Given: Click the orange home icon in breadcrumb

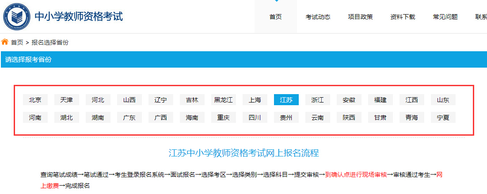Looking at the screenshot, I should (5, 42).
